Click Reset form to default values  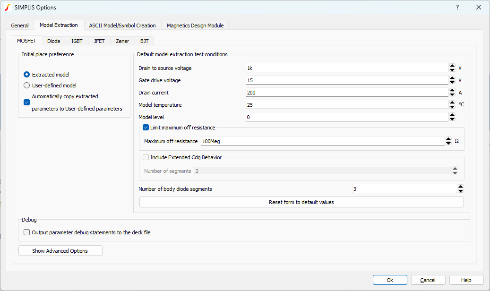[301, 202]
